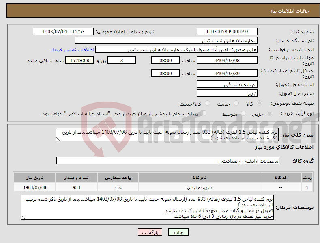Click the طبقه بندی موضوعی label

tap(292, 104)
